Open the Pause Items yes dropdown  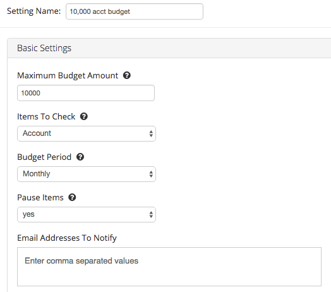click(87, 214)
